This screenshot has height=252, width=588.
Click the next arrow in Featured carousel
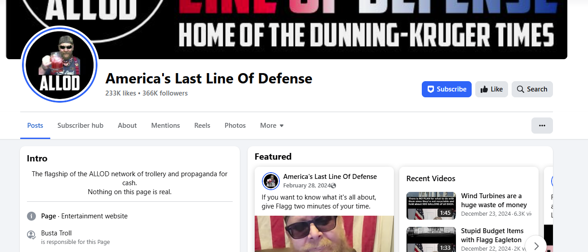(536, 246)
